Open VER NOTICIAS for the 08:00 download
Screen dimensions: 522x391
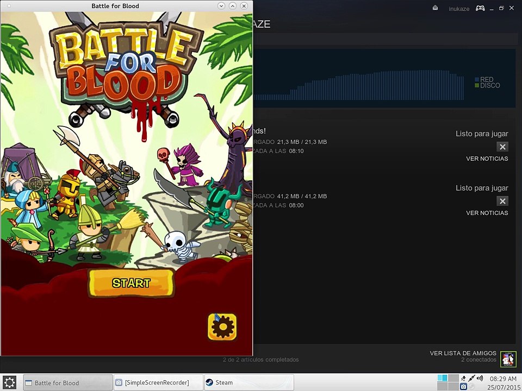tap(487, 213)
